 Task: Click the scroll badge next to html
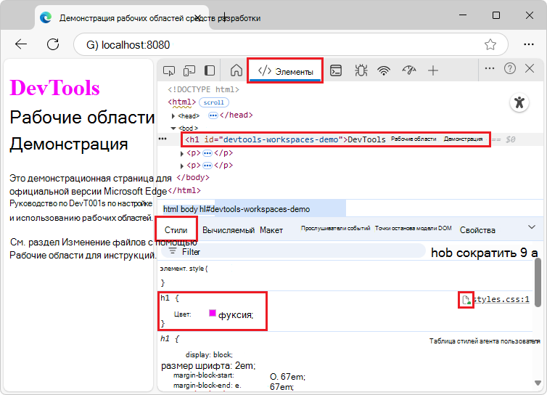click(213, 102)
